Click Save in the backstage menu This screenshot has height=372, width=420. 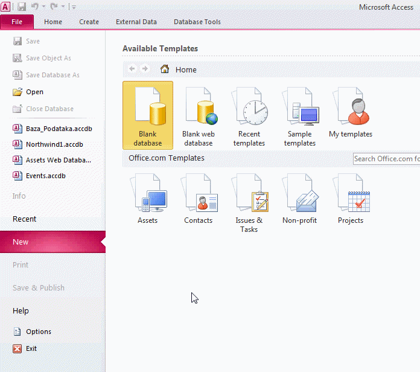click(27, 41)
